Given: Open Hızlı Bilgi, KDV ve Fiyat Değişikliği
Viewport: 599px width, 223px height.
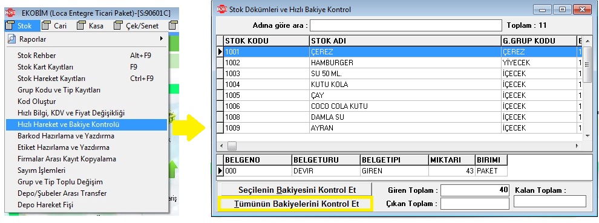Looking at the screenshot, I should (x=87, y=113).
